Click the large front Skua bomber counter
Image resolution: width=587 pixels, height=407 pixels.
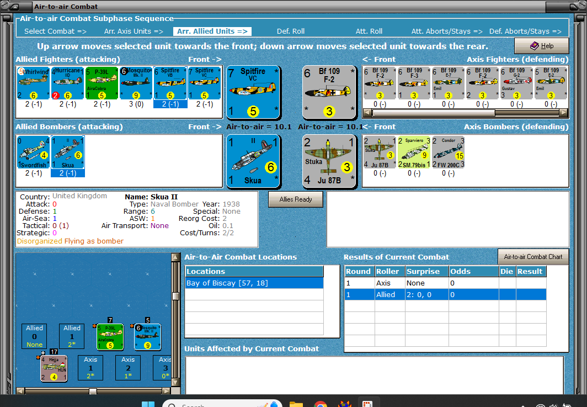(253, 161)
